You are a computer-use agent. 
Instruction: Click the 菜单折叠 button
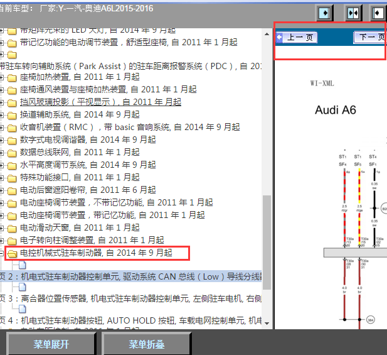click(147, 344)
